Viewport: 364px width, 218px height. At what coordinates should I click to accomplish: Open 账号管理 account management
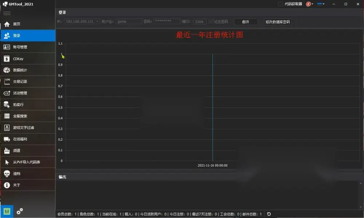[28, 47]
